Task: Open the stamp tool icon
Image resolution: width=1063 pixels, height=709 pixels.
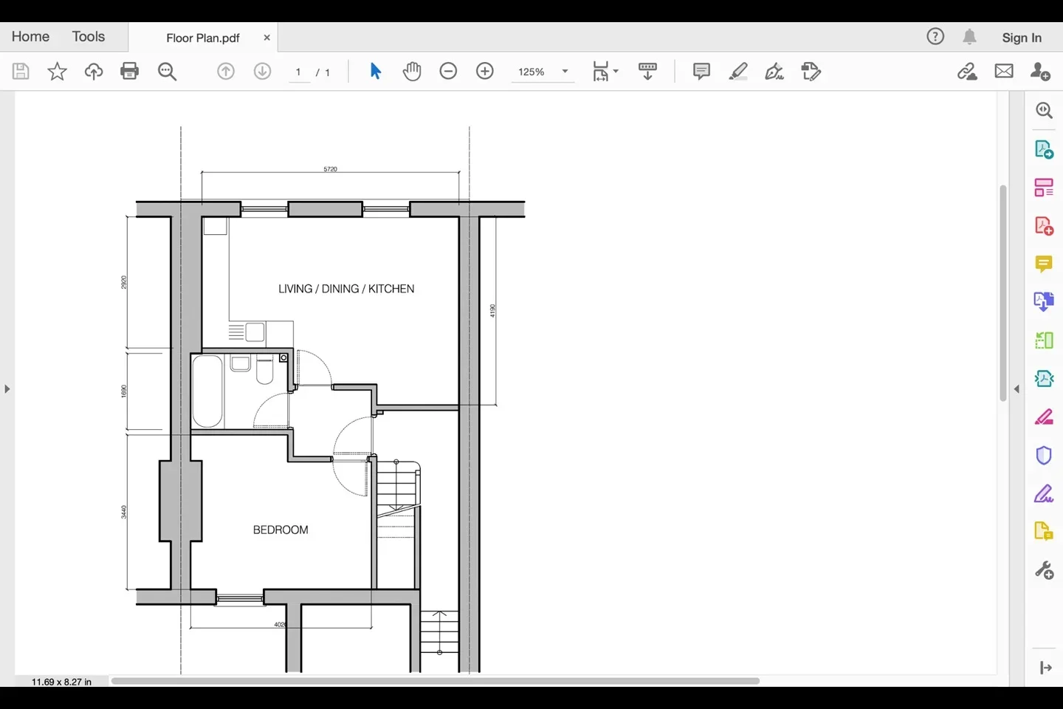Action: tap(811, 71)
